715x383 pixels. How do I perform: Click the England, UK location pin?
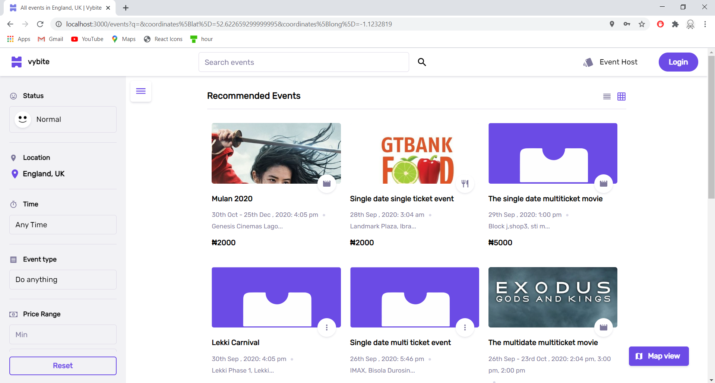click(x=15, y=174)
